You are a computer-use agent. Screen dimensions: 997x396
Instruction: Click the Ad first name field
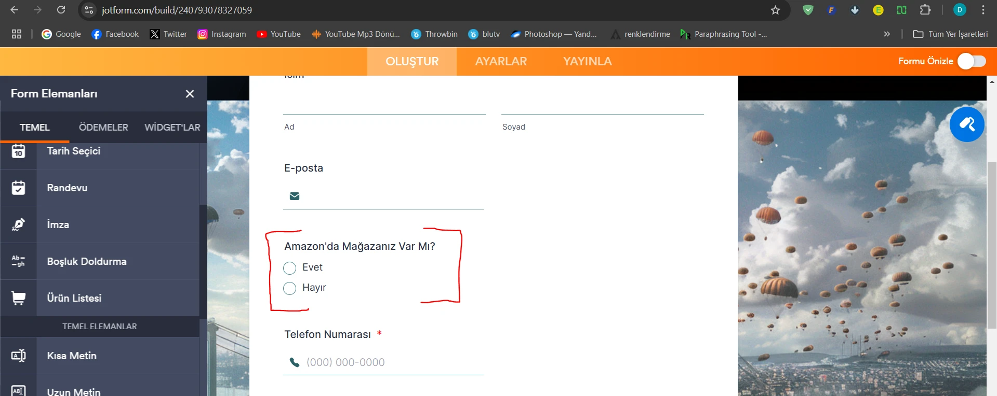[x=384, y=104]
